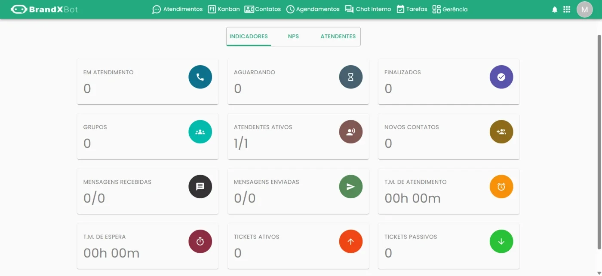Open the apps grid icon
This screenshot has height=276, width=602.
click(x=567, y=9)
